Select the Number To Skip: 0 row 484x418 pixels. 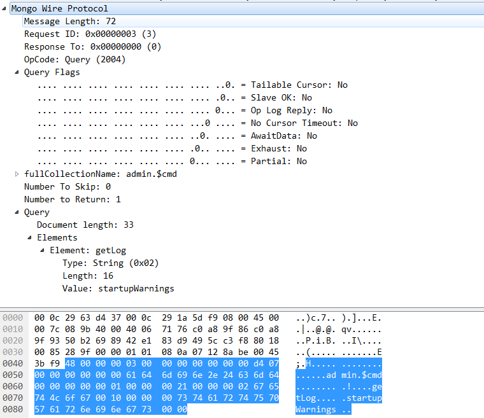[x=68, y=186]
